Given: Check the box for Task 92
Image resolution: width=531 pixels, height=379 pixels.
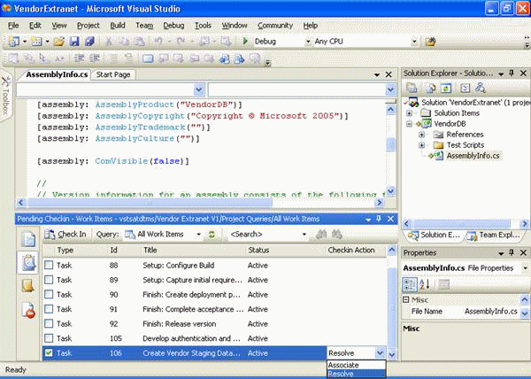Looking at the screenshot, I should coord(49,323).
